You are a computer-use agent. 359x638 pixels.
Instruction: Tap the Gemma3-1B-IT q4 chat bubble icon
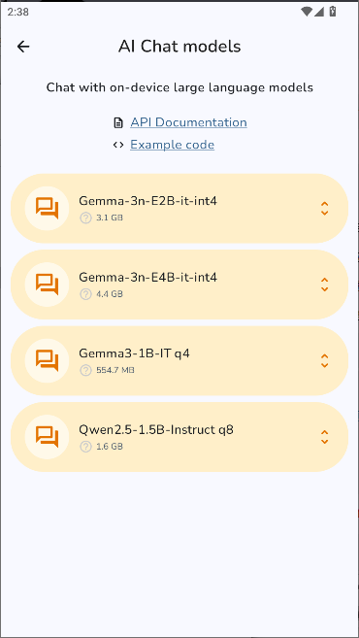point(48,360)
